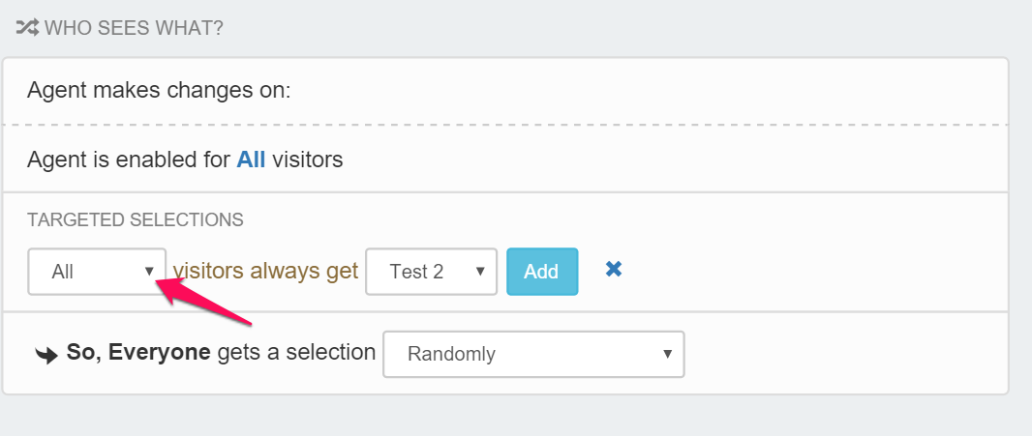
Task: Click the word visitors after the All link
Action: 307,160
